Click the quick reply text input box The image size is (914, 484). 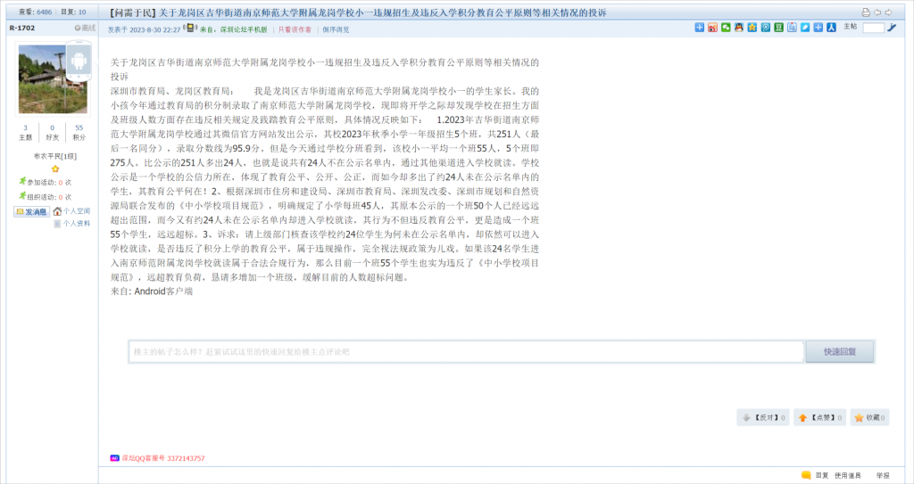pyautogui.click(x=466, y=352)
